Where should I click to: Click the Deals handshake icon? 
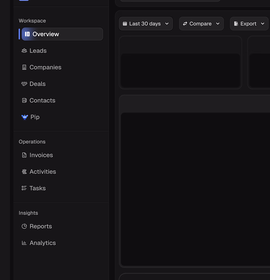[24, 84]
